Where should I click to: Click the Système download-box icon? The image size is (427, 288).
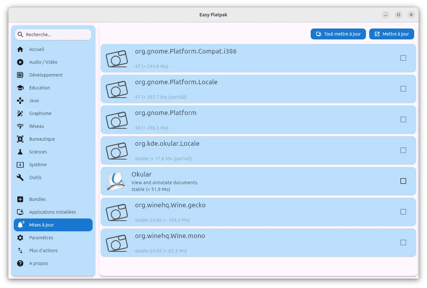pyautogui.click(x=20, y=165)
